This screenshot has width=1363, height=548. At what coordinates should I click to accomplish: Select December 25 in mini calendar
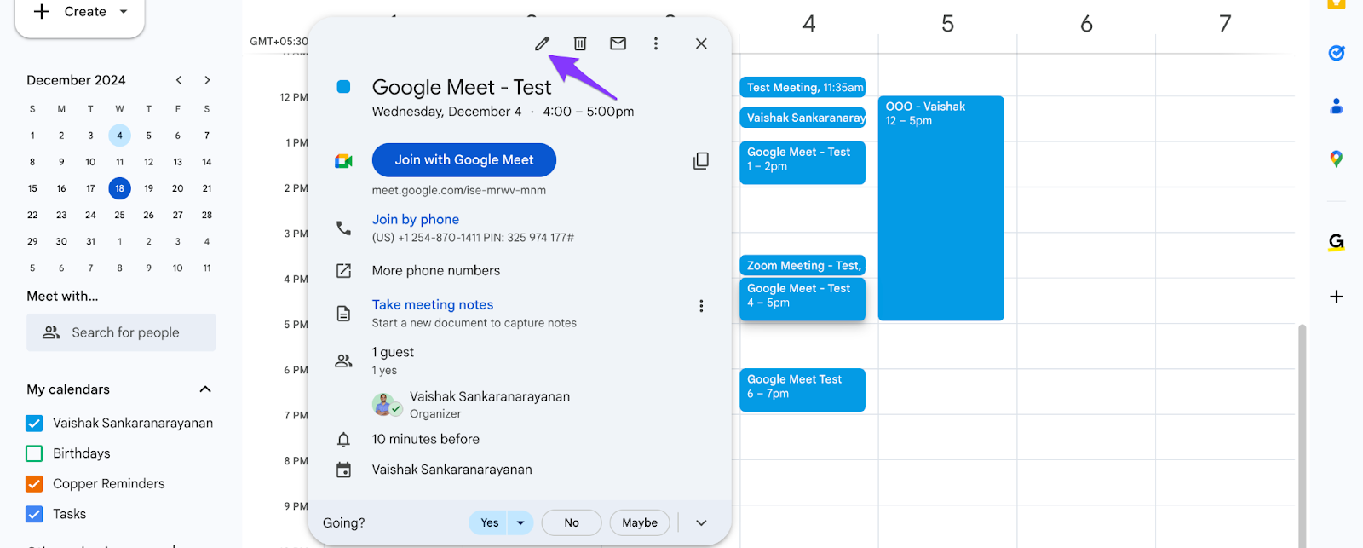[x=119, y=215]
